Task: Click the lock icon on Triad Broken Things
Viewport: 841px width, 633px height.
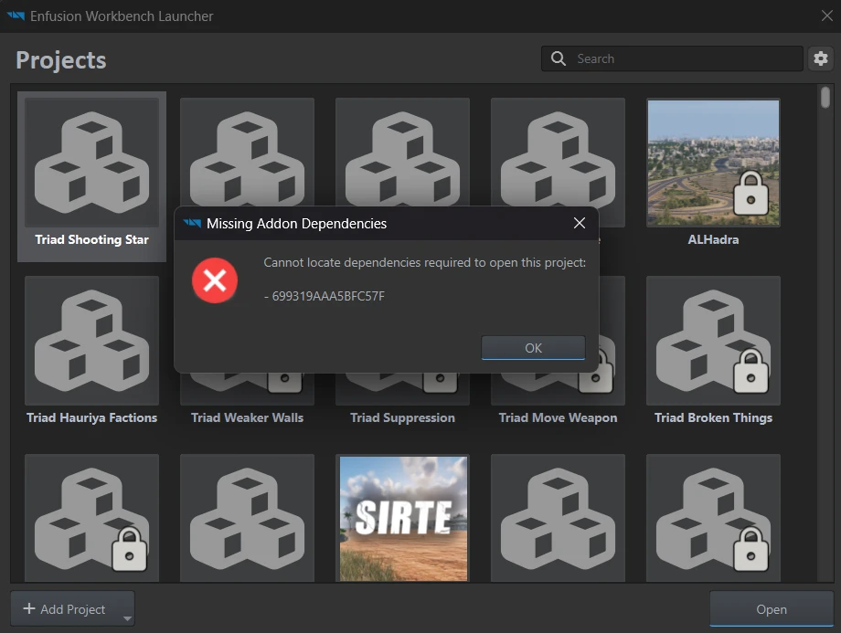Action: pyautogui.click(x=751, y=372)
